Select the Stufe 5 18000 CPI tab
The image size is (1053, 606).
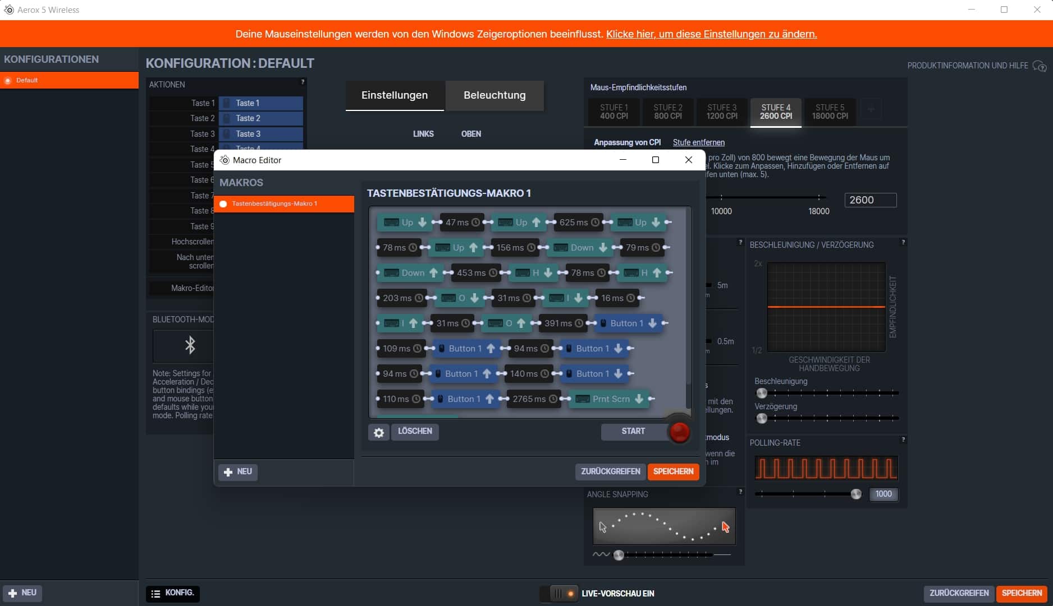830,112
